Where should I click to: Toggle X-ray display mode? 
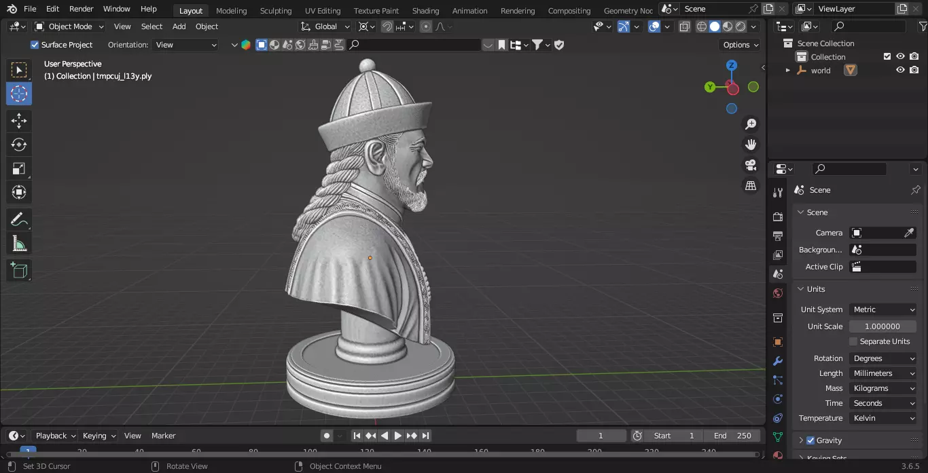point(684,26)
